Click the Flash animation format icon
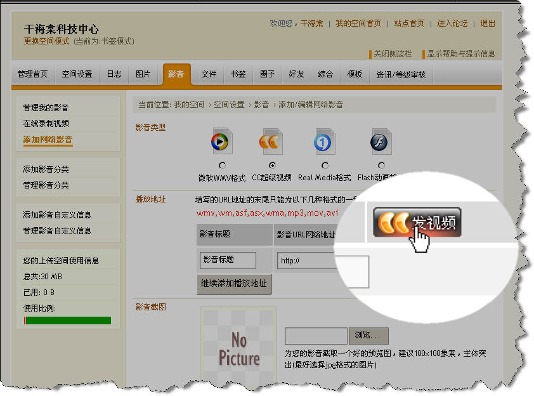Screen dimensions: 534x396 pos(380,142)
